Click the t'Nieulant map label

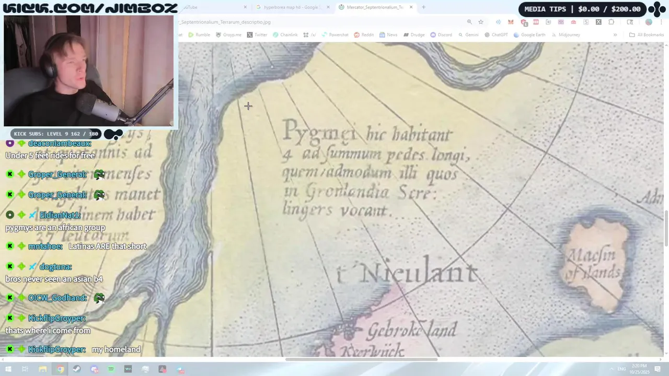pos(407,272)
